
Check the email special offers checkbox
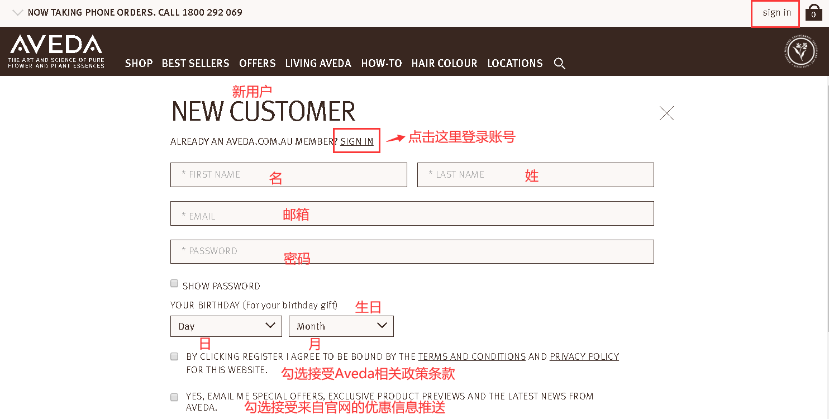174,397
